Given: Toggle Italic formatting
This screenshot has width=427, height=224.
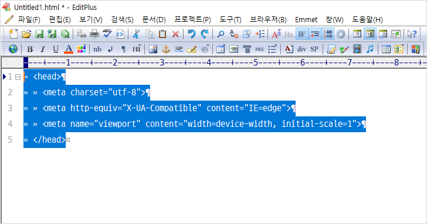Looking at the screenshot, I should [x=43, y=49].
